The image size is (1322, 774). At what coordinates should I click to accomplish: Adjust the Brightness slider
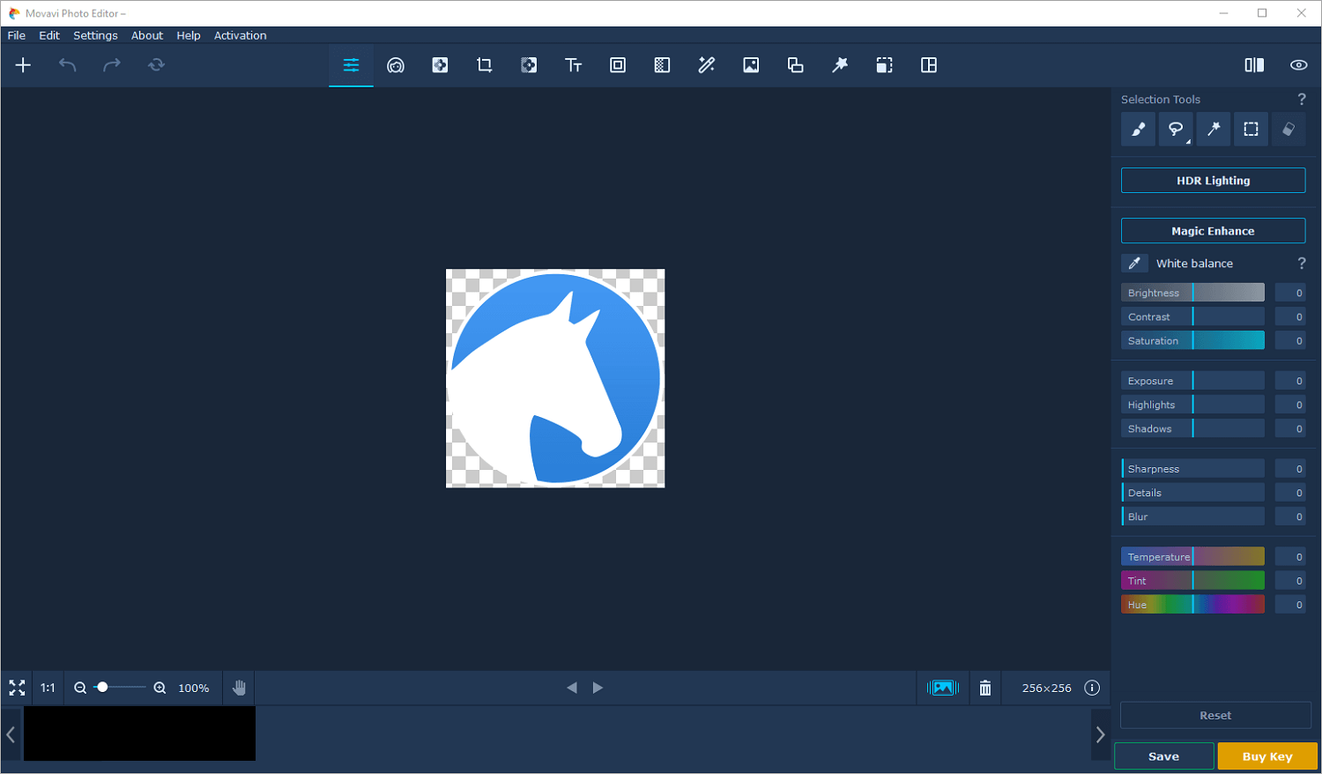click(x=1192, y=293)
